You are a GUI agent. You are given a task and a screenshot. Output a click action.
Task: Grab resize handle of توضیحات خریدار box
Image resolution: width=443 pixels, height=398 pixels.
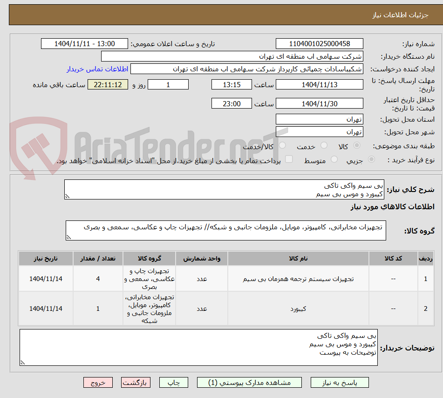click(x=22, y=363)
